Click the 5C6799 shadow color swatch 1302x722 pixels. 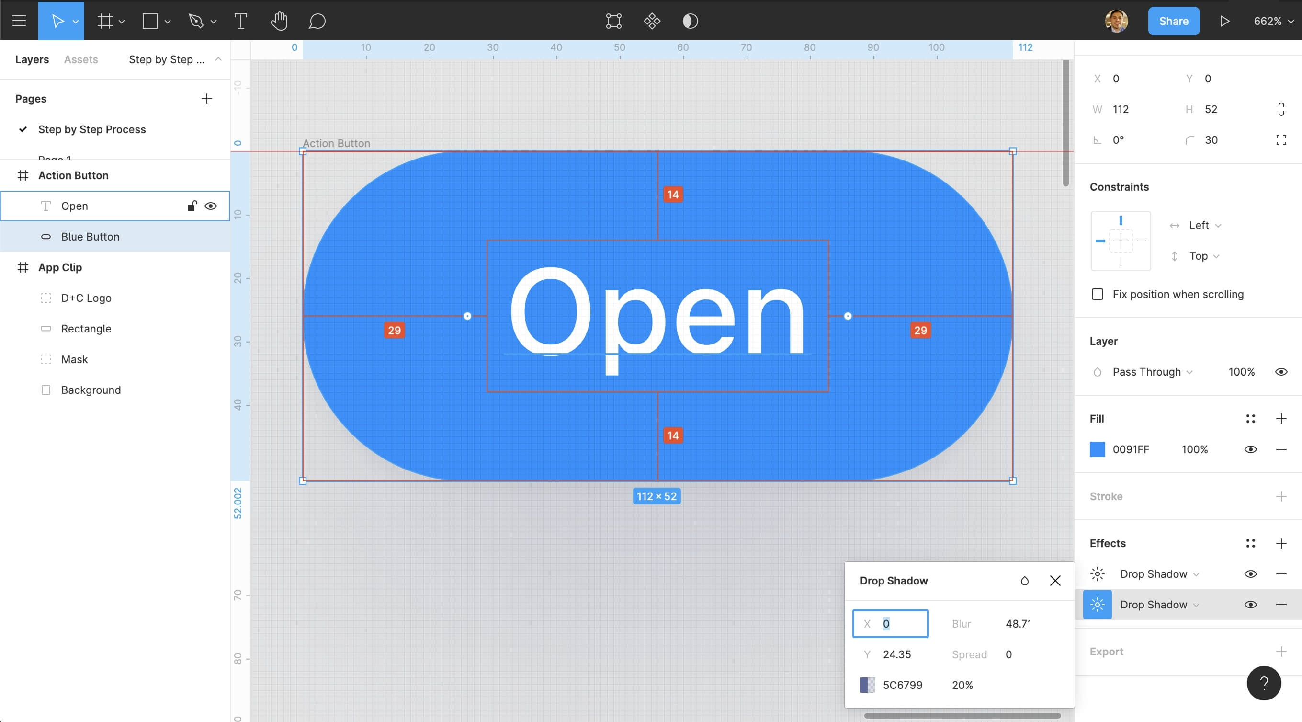[x=867, y=685]
